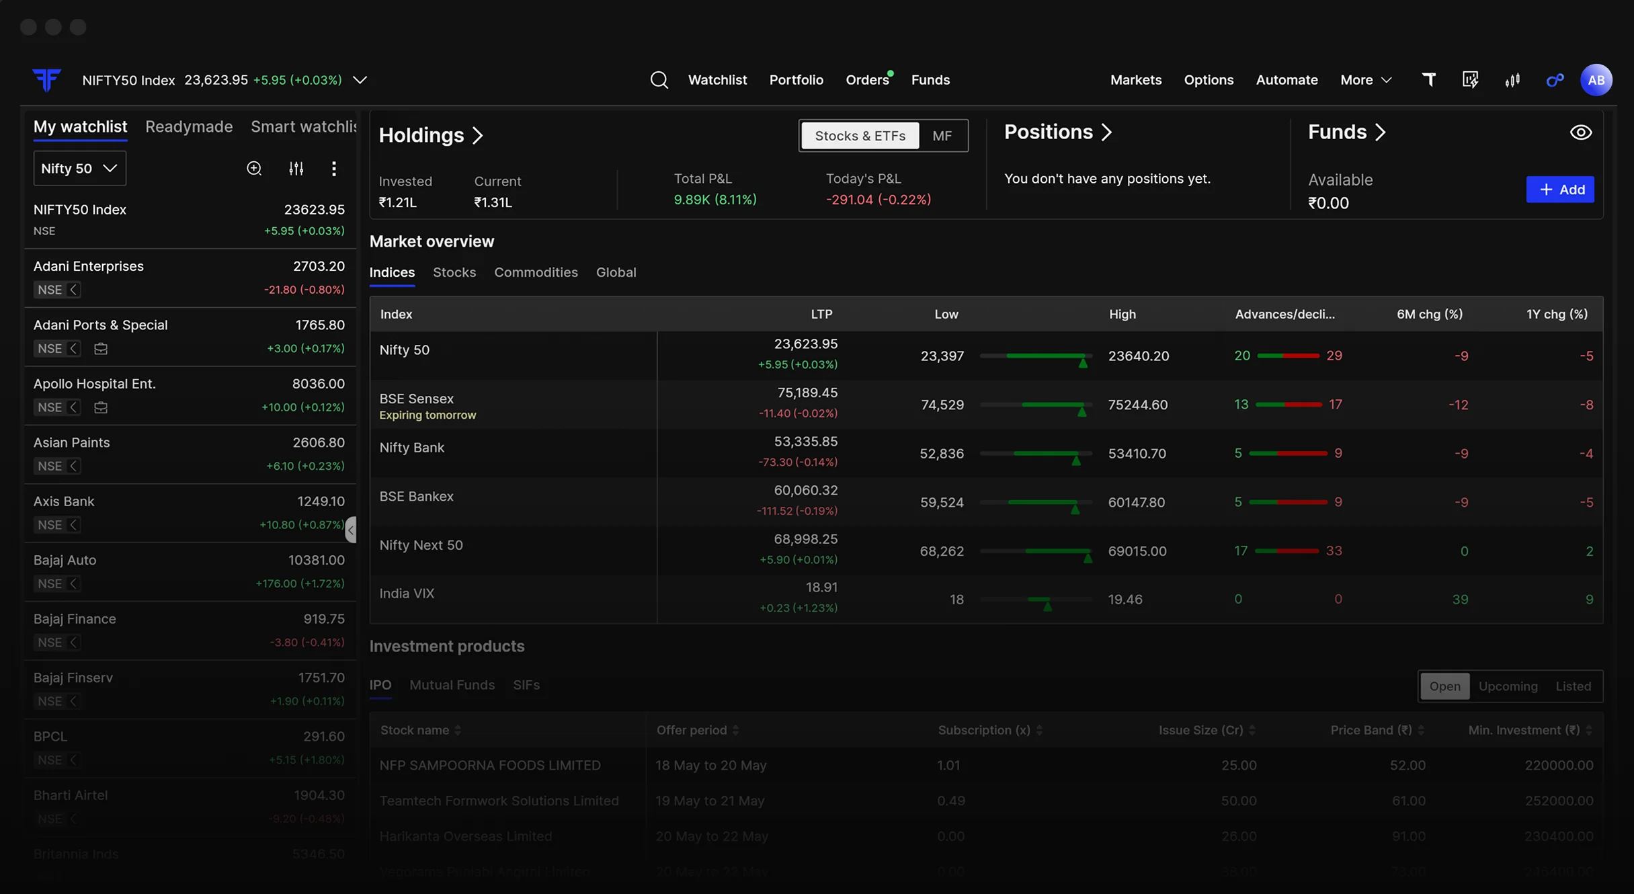1634x894 pixels.
Task: Open the Commodities market overview tab
Action: pyautogui.click(x=536, y=272)
